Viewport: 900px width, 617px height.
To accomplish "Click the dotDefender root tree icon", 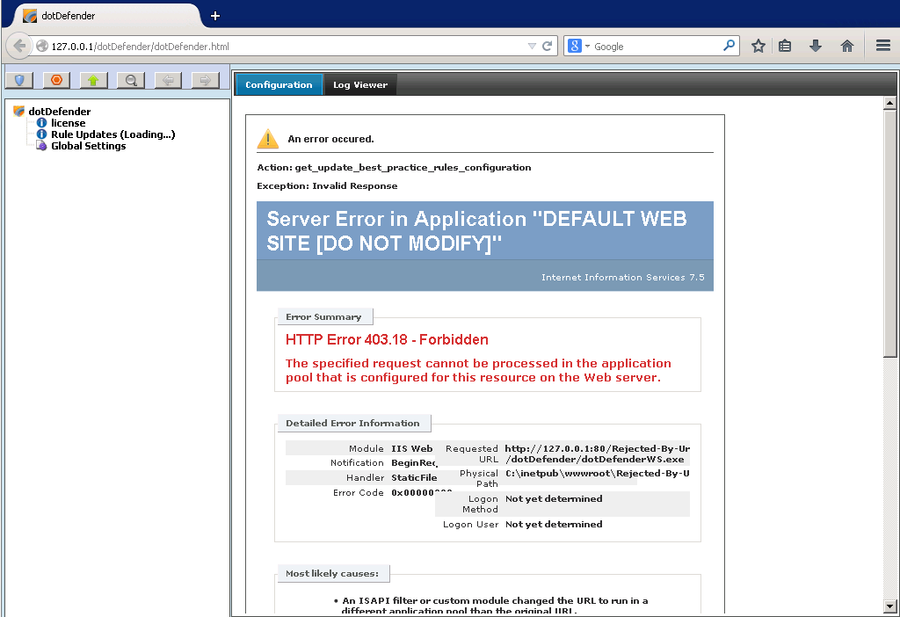I will pyautogui.click(x=19, y=111).
